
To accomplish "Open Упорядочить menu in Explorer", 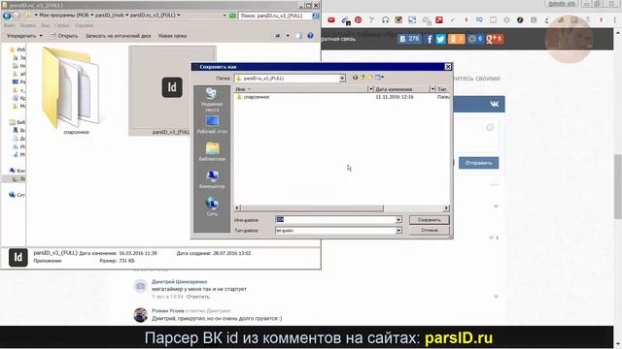I will [24, 36].
